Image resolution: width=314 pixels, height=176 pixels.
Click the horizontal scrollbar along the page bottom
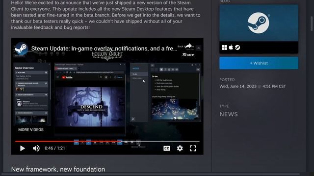(x=150, y=174)
